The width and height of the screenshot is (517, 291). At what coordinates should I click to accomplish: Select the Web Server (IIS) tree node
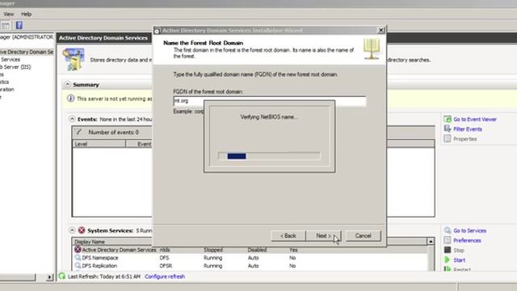pos(15,67)
